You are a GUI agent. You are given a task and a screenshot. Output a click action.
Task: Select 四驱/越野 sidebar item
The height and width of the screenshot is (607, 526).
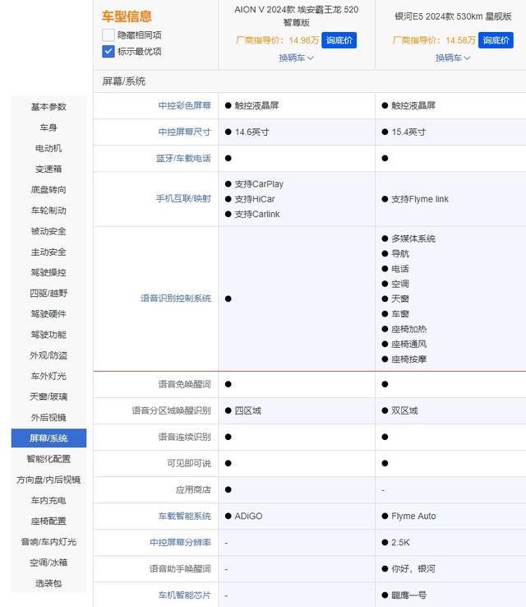tap(48, 293)
